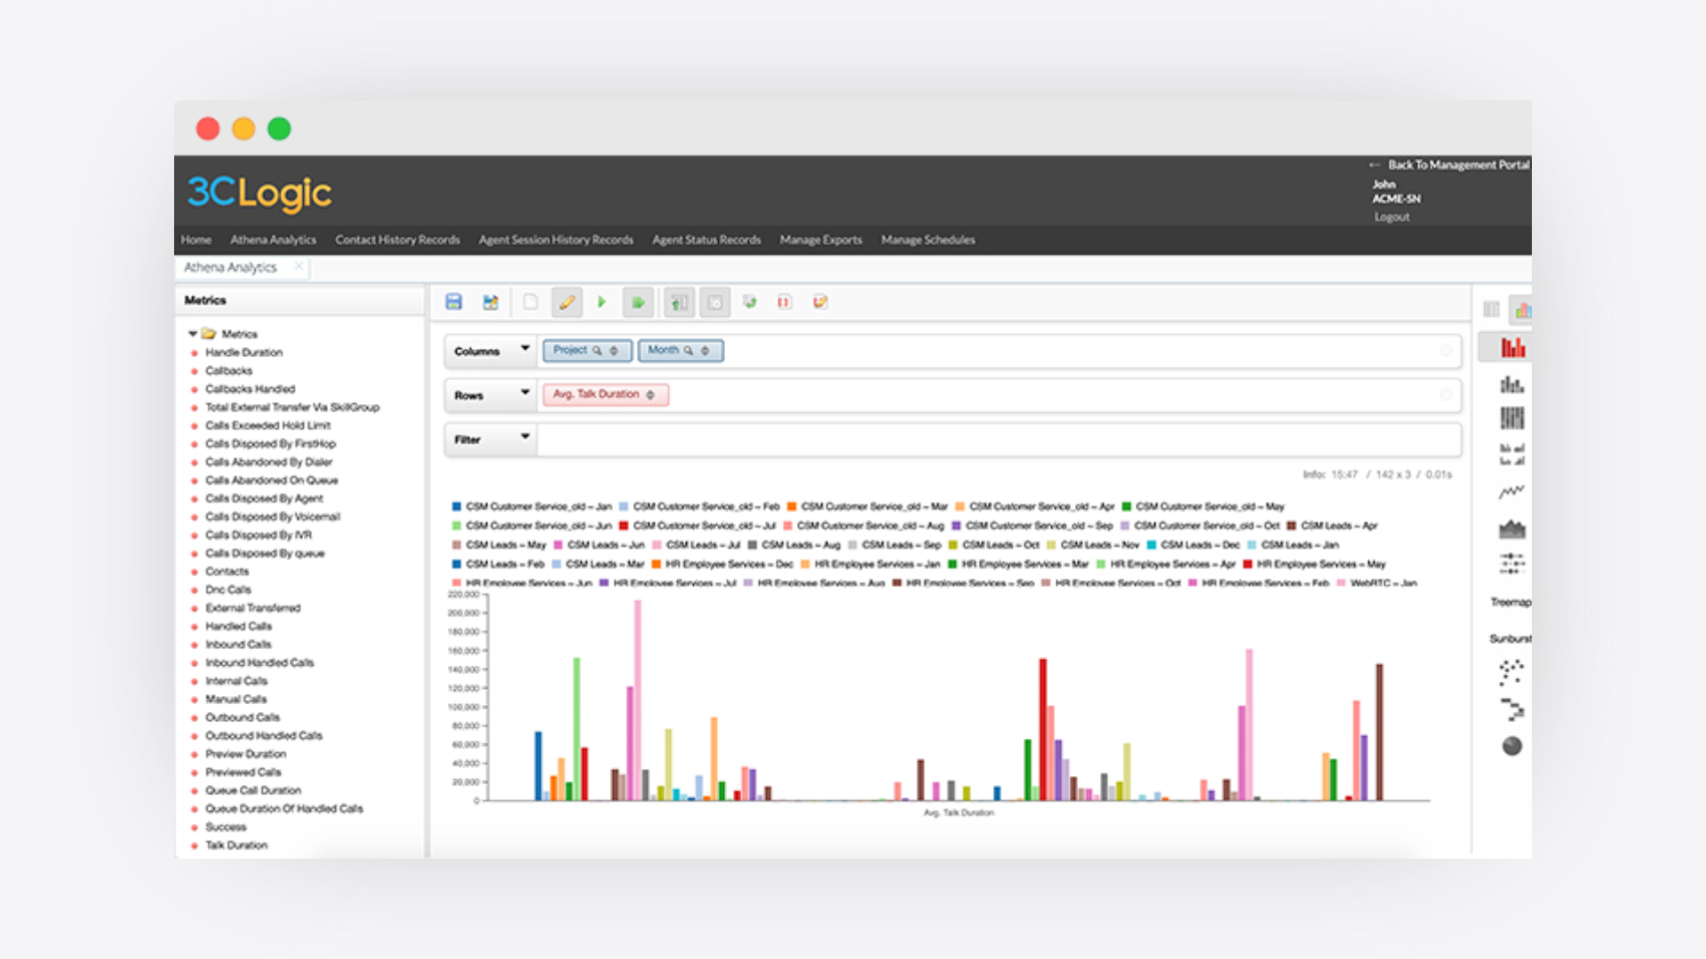Open the Columns axis dropdown arrow
Viewport: 1706px width, 959px height.
(525, 348)
